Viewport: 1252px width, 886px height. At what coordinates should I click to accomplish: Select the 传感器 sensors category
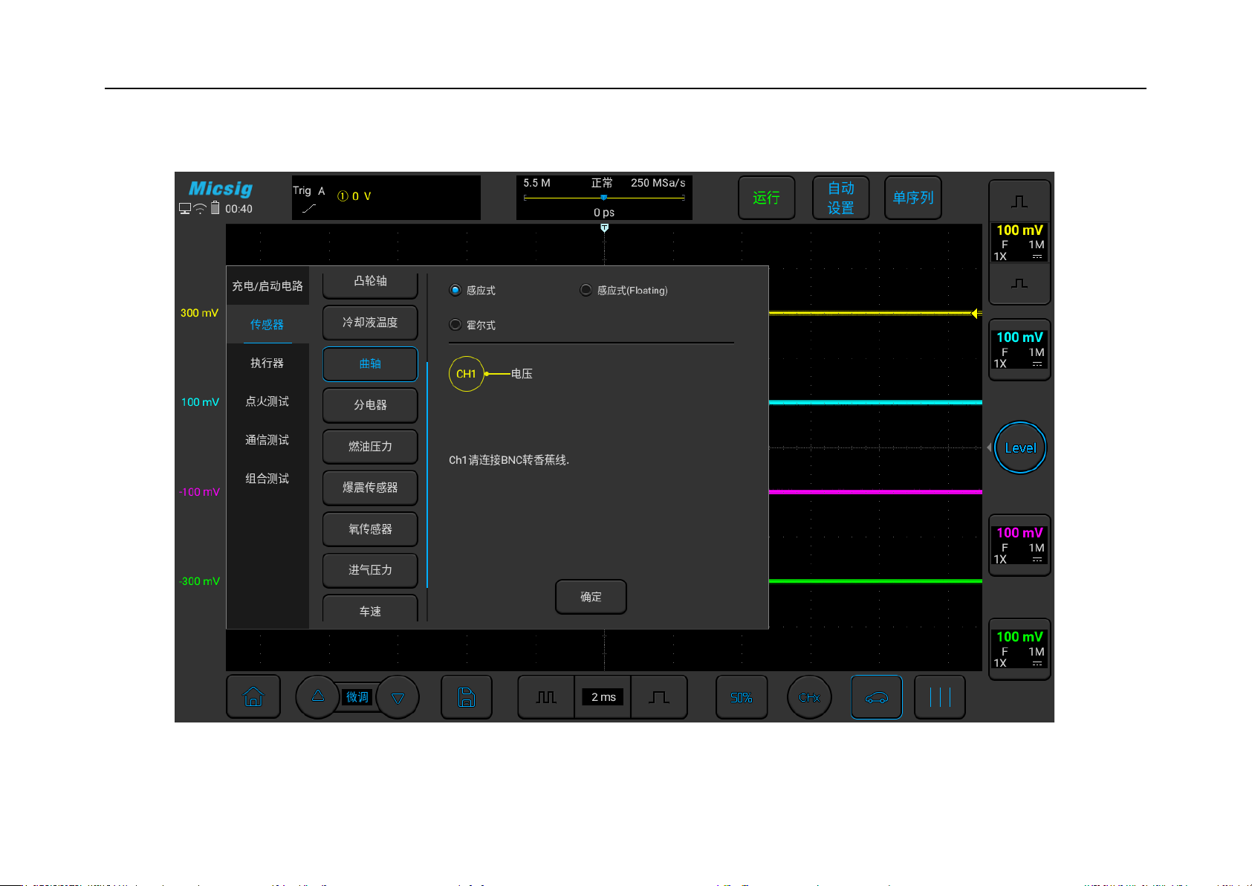(267, 325)
